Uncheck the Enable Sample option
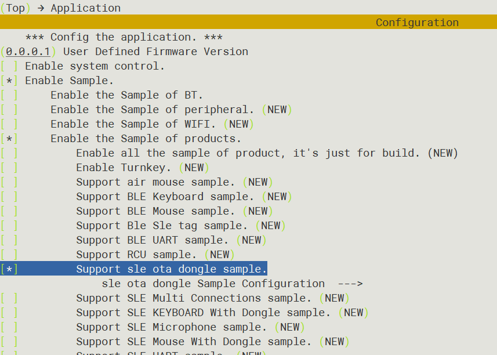Viewport: 497px width, 355px height. [9, 81]
